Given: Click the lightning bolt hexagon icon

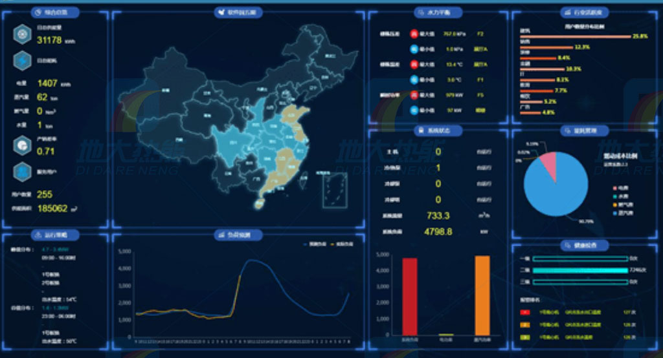Looking at the screenshot, I should pyautogui.click(x=22, y=61).
